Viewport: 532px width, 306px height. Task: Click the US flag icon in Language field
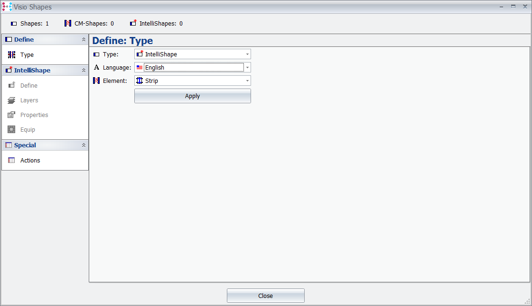[140, 67]
